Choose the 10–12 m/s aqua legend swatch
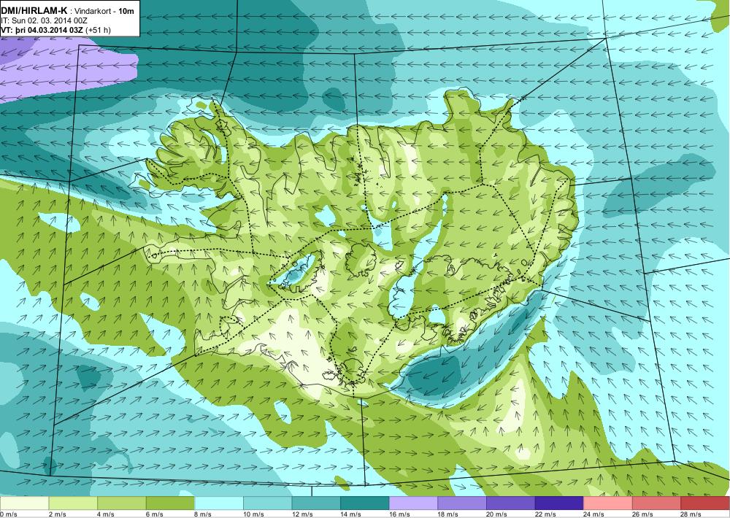Screen dimensions: 730x518 click(267, 503)
